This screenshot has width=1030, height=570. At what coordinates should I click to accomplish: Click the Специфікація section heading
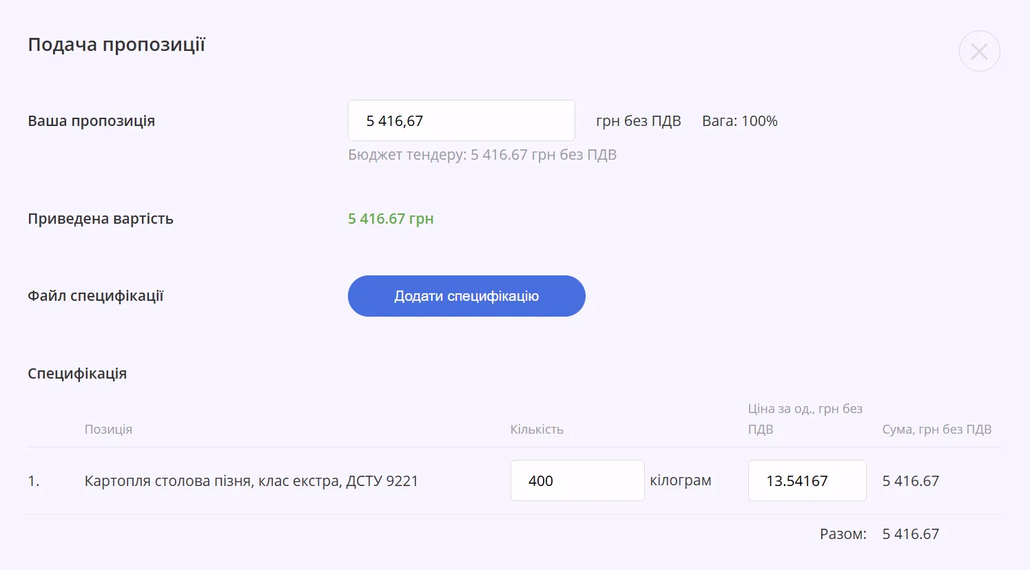77,374
